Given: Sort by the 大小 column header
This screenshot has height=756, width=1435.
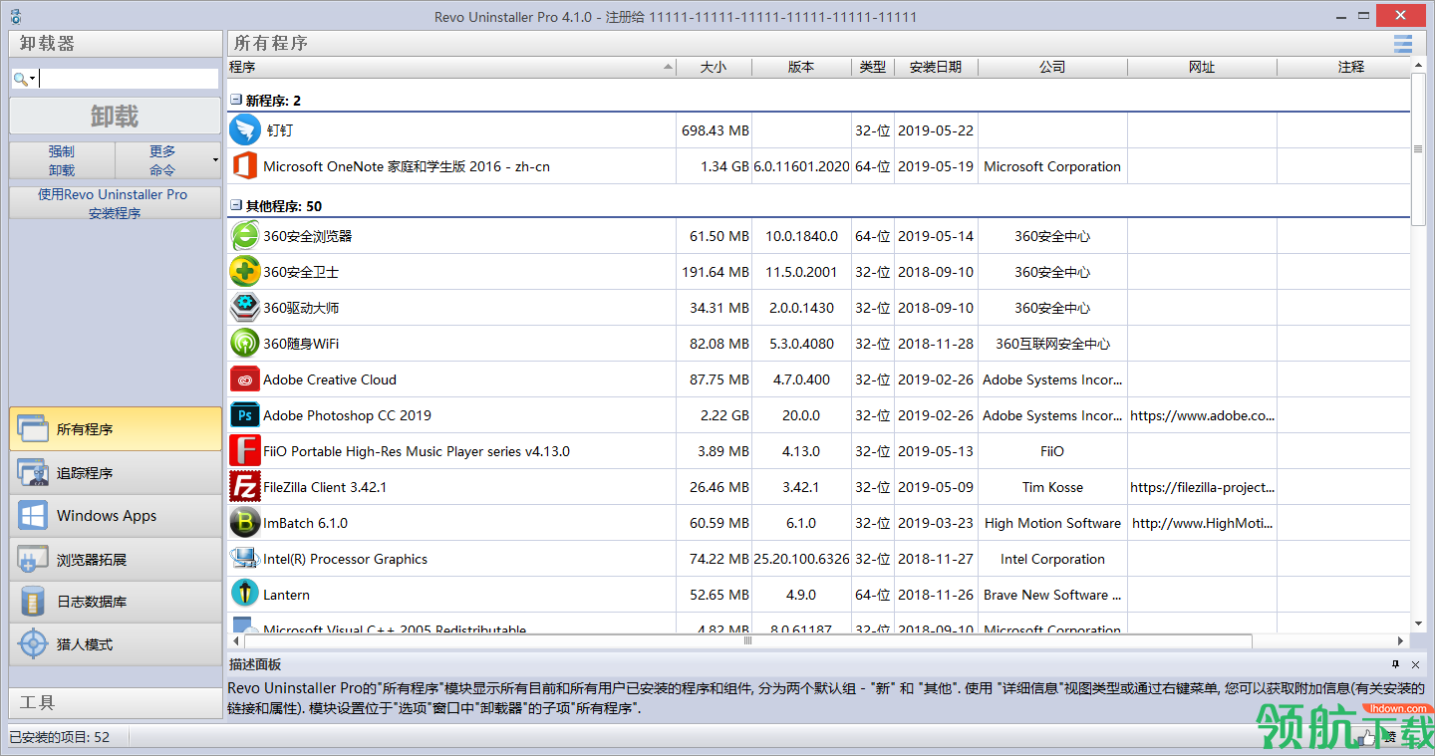Looking at the screenshot, I should 714,67.
